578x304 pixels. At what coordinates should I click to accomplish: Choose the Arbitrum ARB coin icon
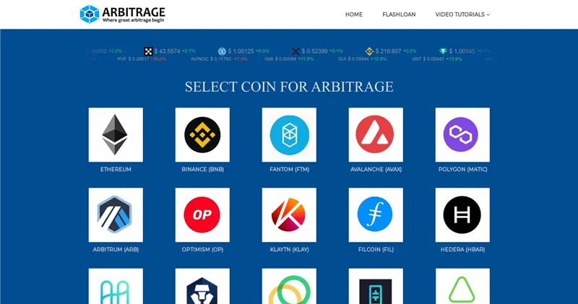pos(116,215)
